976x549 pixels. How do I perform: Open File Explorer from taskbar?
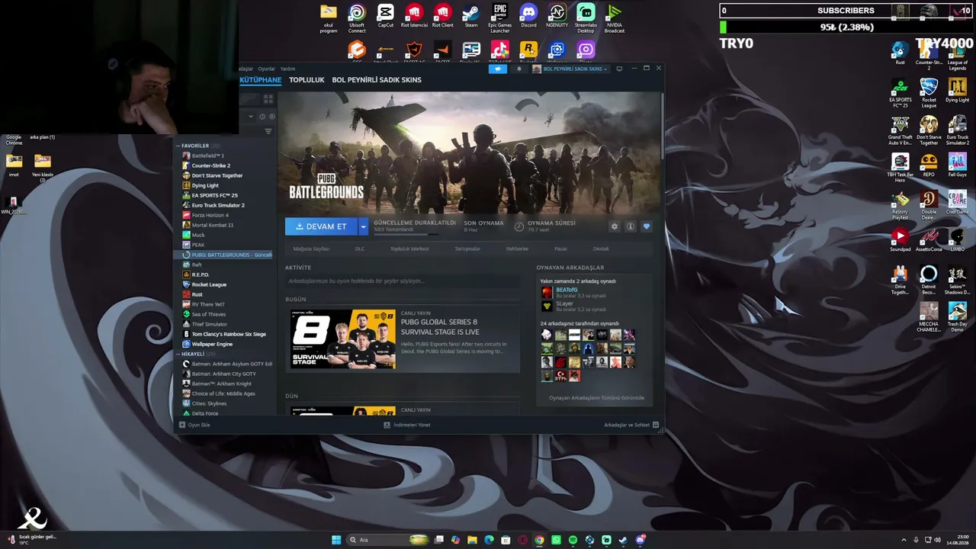coord(472,540)
